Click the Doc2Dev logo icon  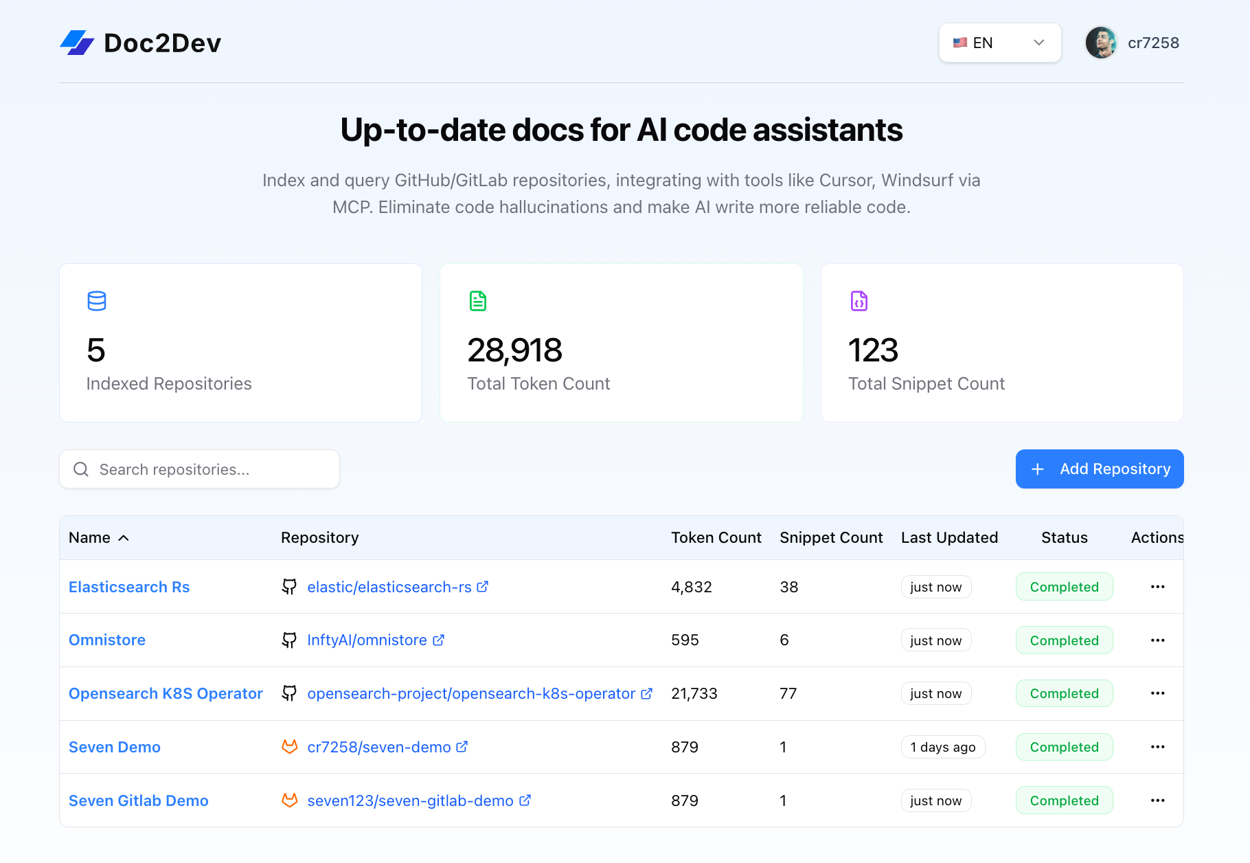click(77, 43)
